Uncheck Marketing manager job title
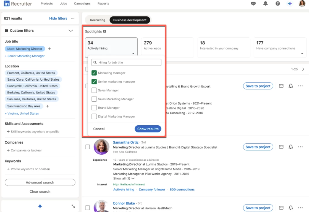 pos(94,73)
